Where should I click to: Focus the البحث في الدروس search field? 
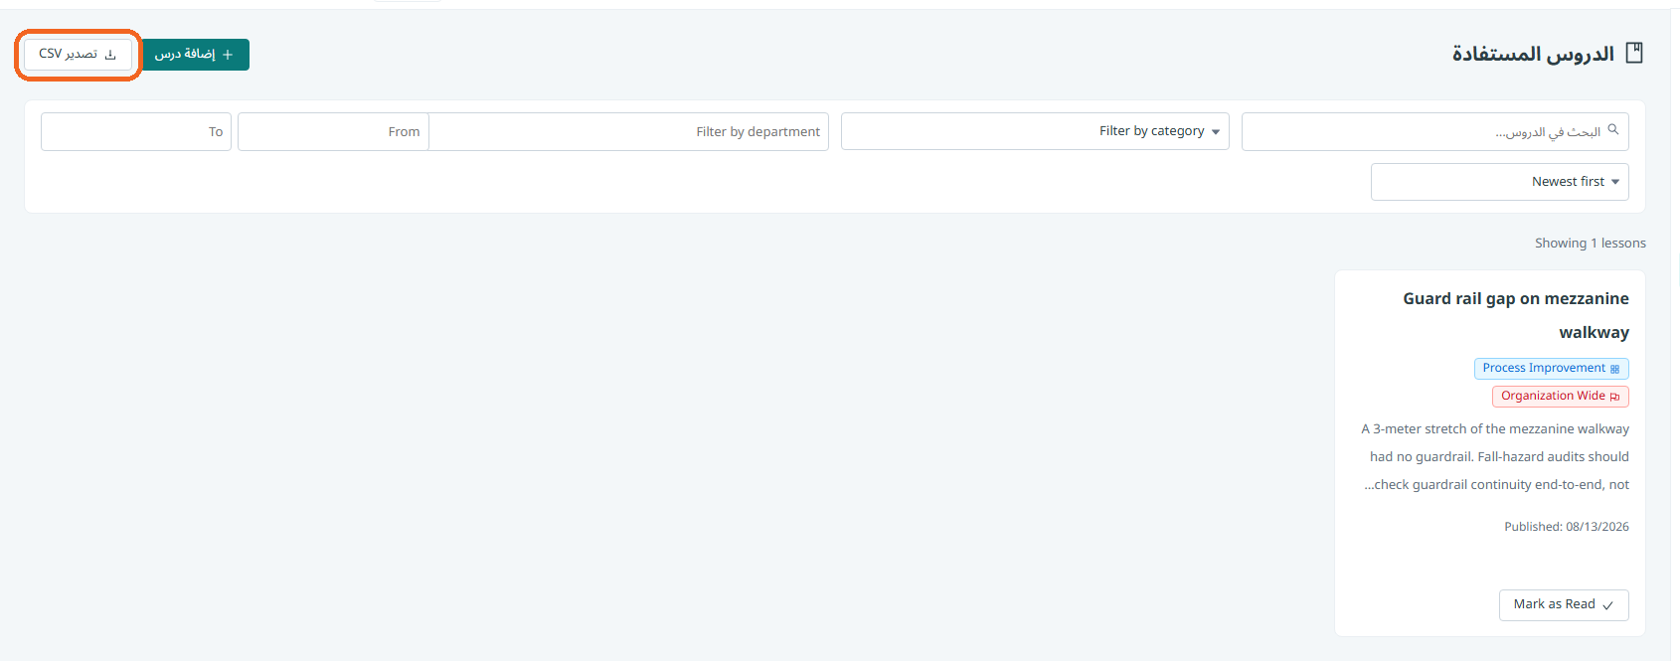click(x=1435, y=131)
